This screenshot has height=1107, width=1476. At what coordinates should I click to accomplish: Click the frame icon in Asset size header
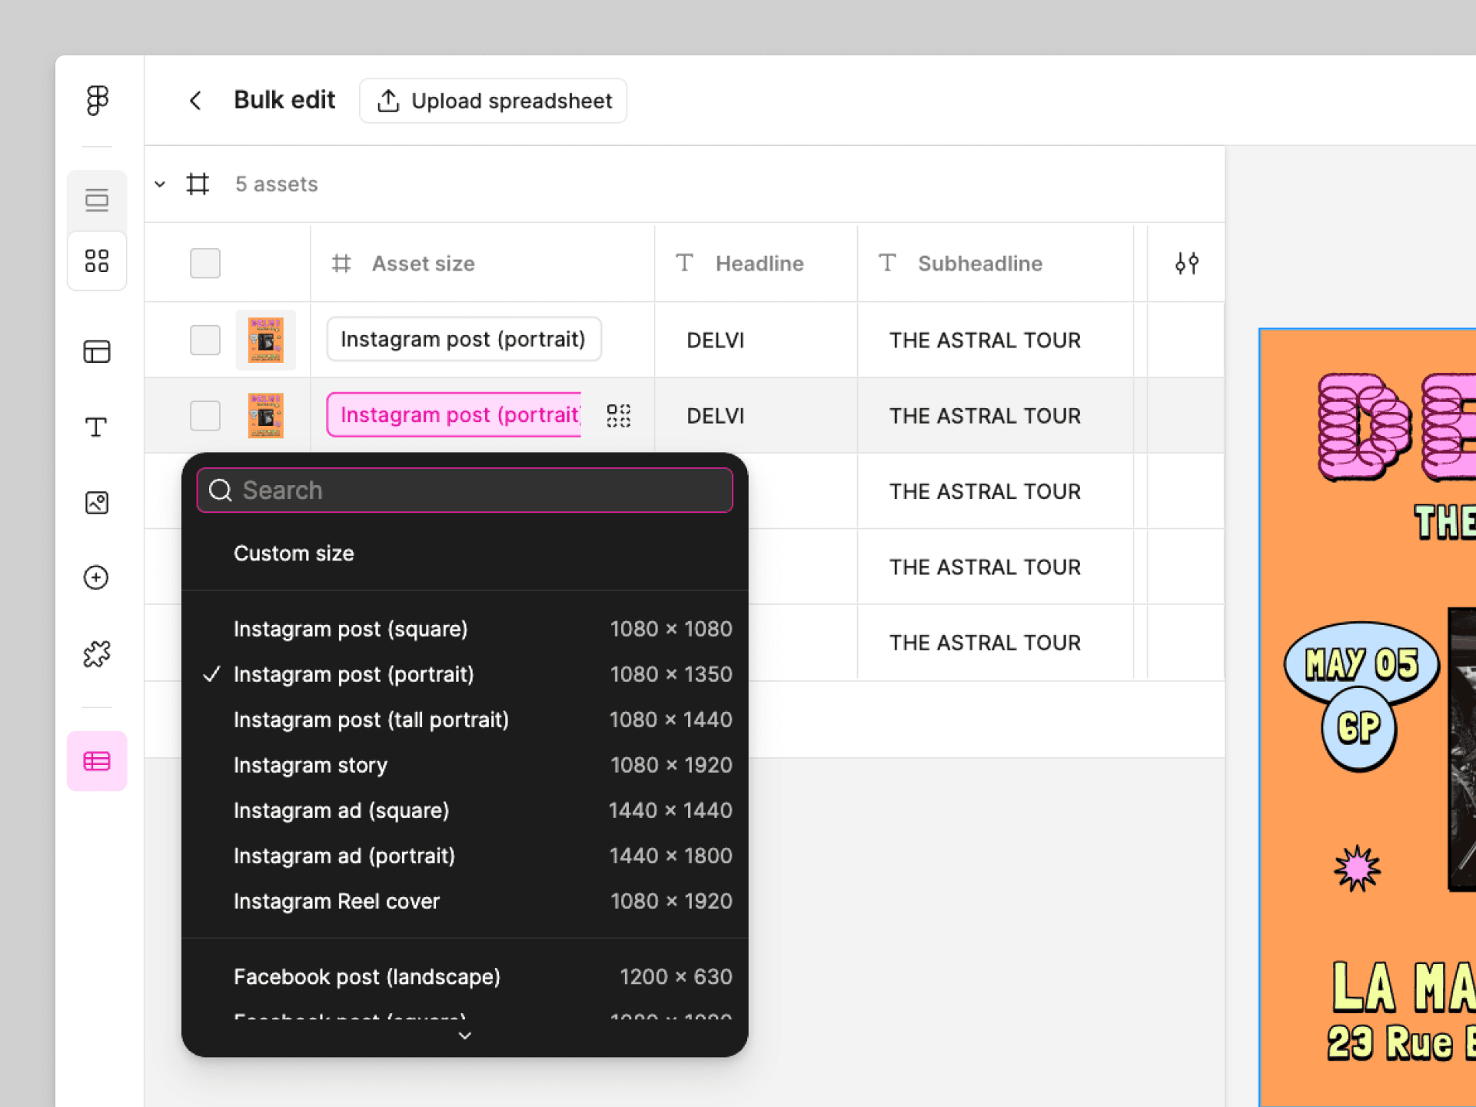click(x=341, y=264)
